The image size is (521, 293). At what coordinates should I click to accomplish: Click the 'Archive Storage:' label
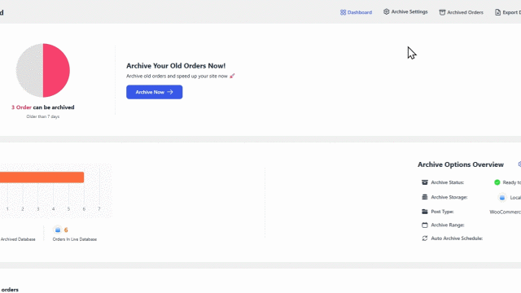[449, 197]
